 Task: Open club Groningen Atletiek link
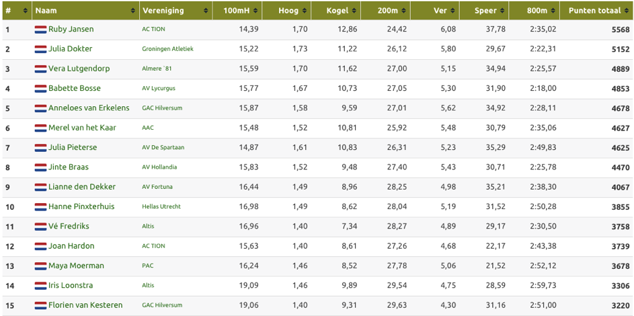[x=168, y=49]
